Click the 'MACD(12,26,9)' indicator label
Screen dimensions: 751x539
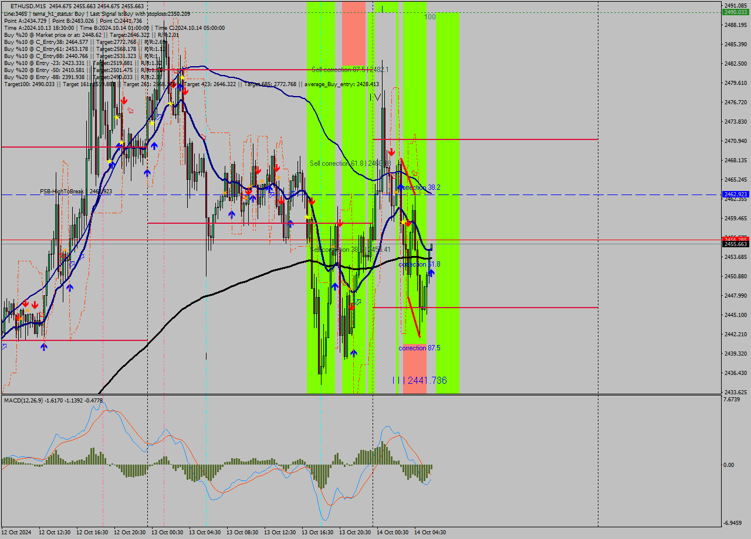[53, 401]
